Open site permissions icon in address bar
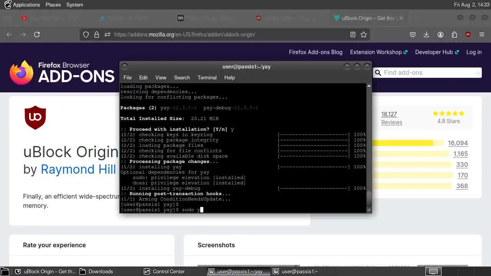 click(107, 34)
